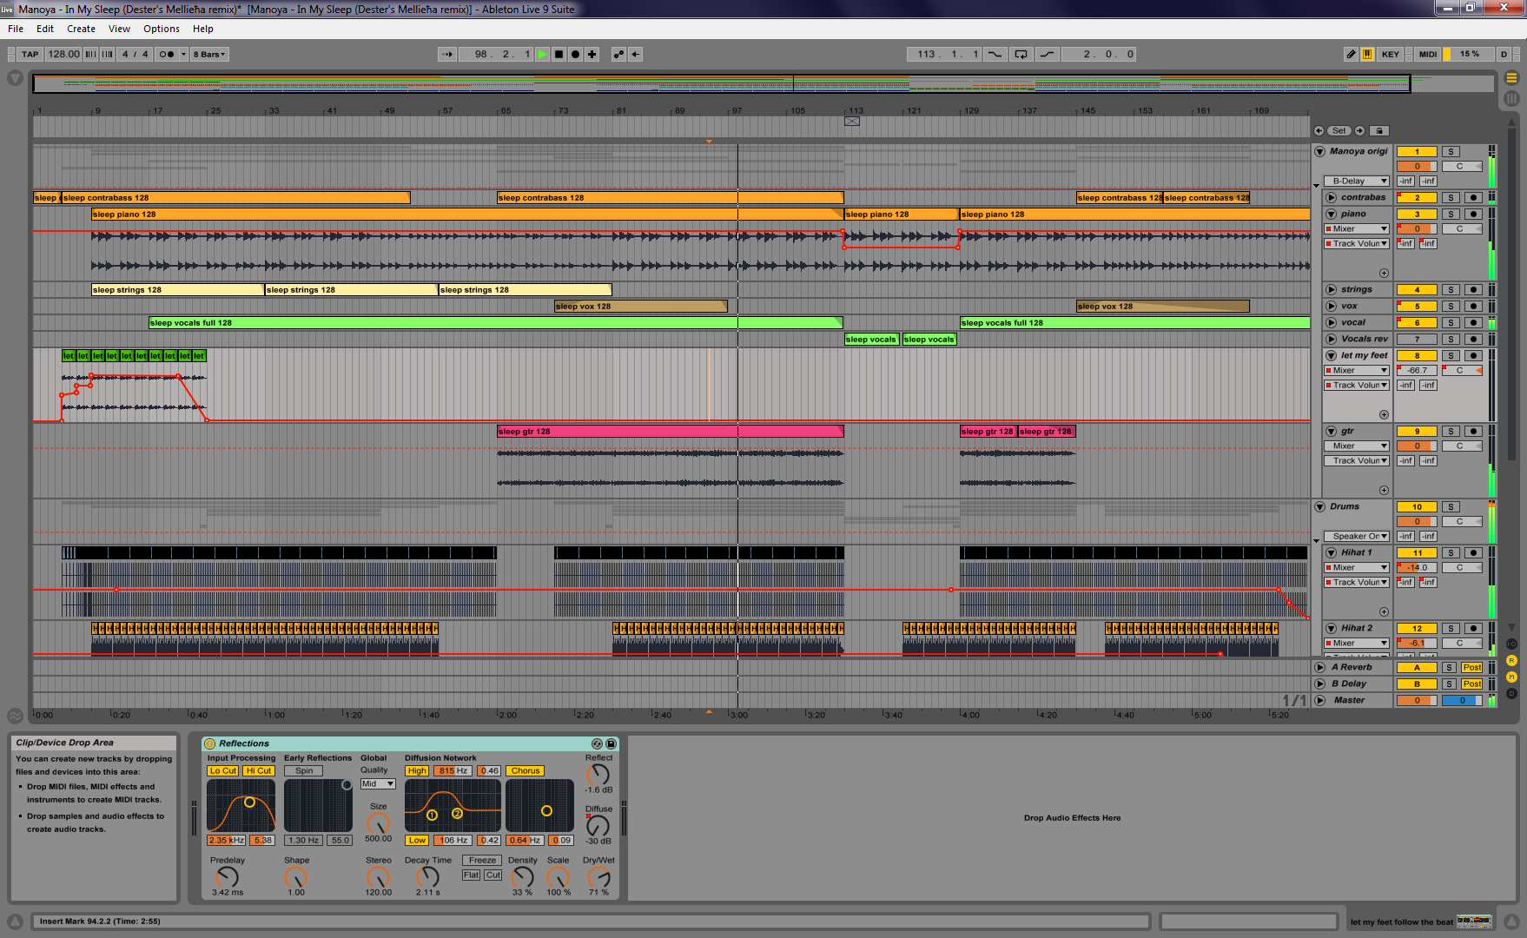Activate Draw Mode pencil

1351,54
